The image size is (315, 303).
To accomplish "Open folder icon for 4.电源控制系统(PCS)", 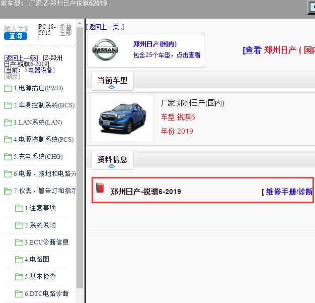I will (8, 140).
